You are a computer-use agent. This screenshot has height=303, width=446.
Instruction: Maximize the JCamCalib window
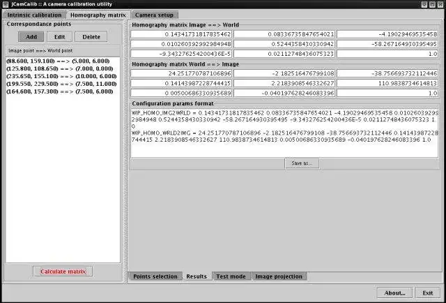point(432,4)
